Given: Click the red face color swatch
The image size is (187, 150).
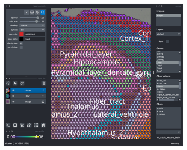Looking at the screenshot, I should click(22, 35).
